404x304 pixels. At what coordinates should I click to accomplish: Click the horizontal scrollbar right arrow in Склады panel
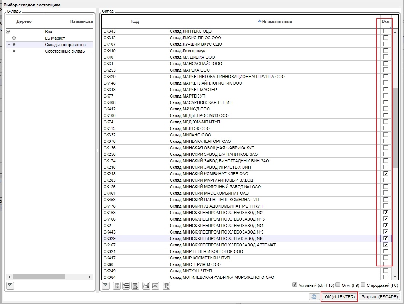90,277
